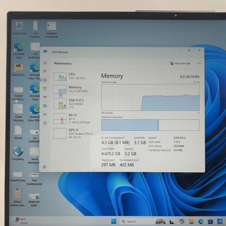Open the Details list icon in sidebar
The width and height of the screenshot is (226, 226).
(x=45, y=114)
